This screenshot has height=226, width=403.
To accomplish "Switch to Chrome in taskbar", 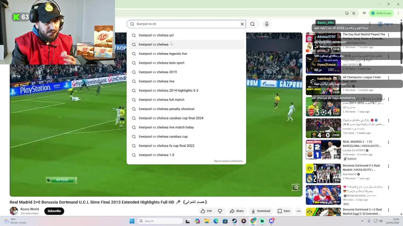I will tap(253, 221).
